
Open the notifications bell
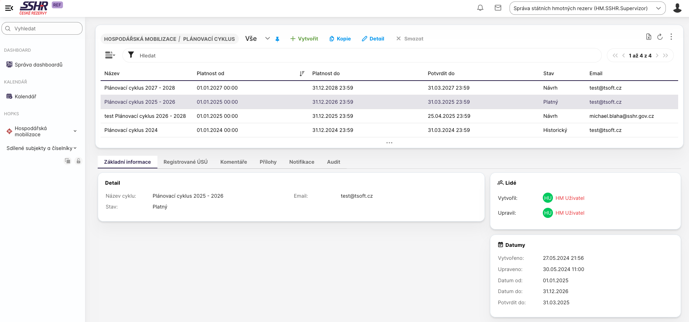(480, 8)
